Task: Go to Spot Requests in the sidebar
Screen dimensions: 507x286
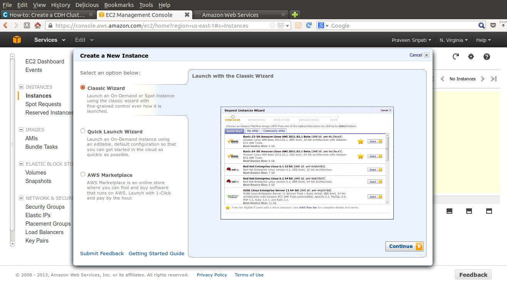Action: pos(43,104)
